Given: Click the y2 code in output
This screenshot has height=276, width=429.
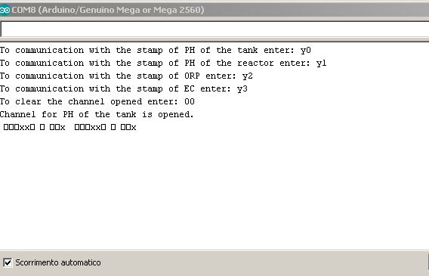Looking at the screenshot, I should tap(247, 76).
